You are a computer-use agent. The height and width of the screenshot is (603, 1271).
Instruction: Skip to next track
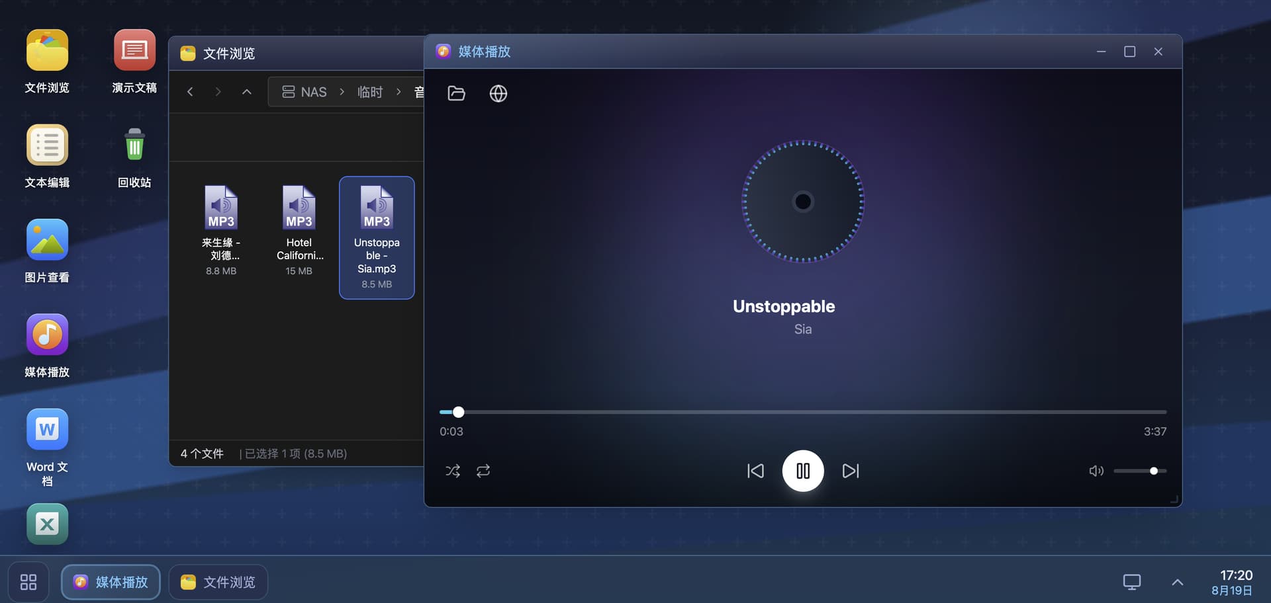[x=851, y=471]
